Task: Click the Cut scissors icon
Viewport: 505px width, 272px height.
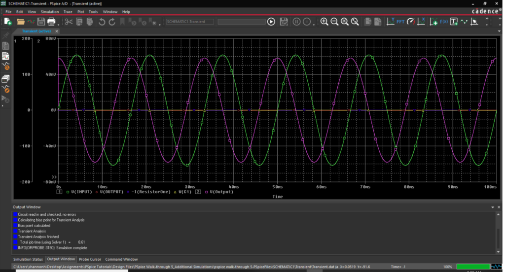Action: [x=69, y=22]
